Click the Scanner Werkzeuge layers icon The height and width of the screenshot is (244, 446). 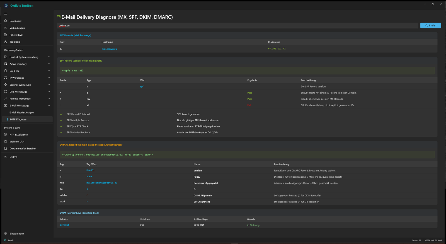(x=6, y=85)
